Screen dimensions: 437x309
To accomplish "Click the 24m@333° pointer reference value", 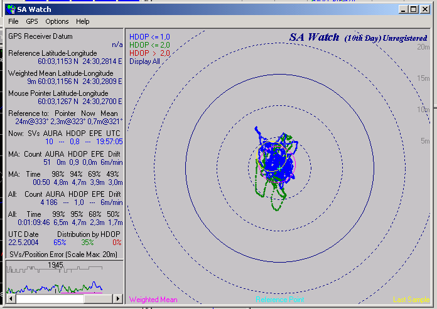I will pos(31,122).
